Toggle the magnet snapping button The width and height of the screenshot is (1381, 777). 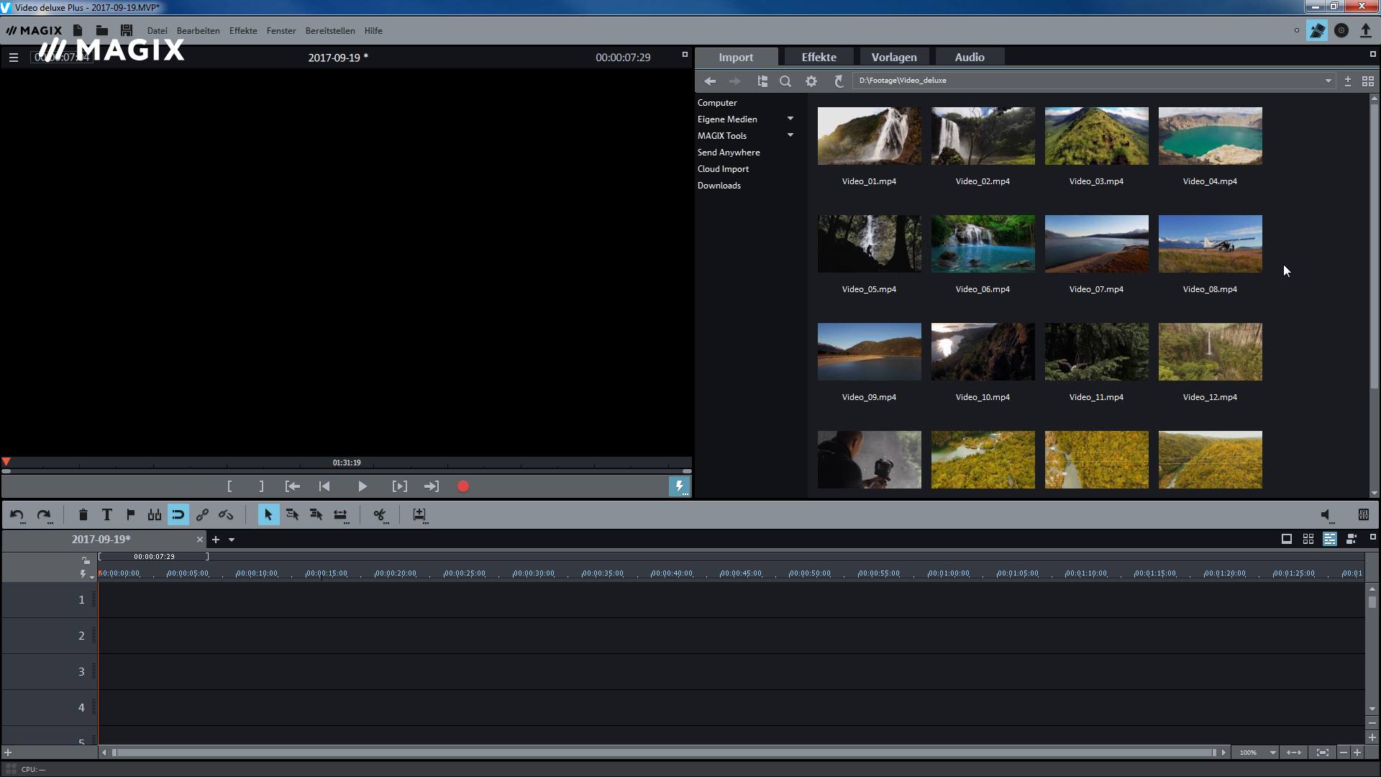[x=178, y=515]
